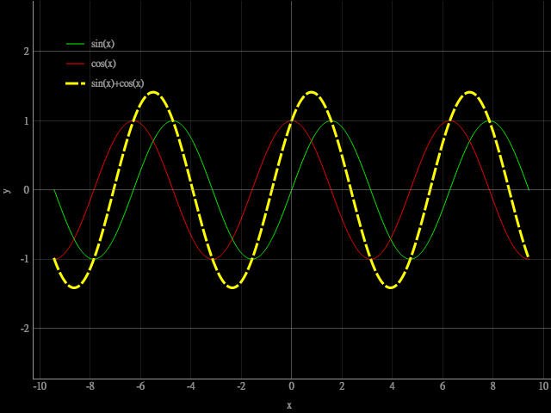
Task: Click the red cos(x) legend line sample
Action: 76,64
